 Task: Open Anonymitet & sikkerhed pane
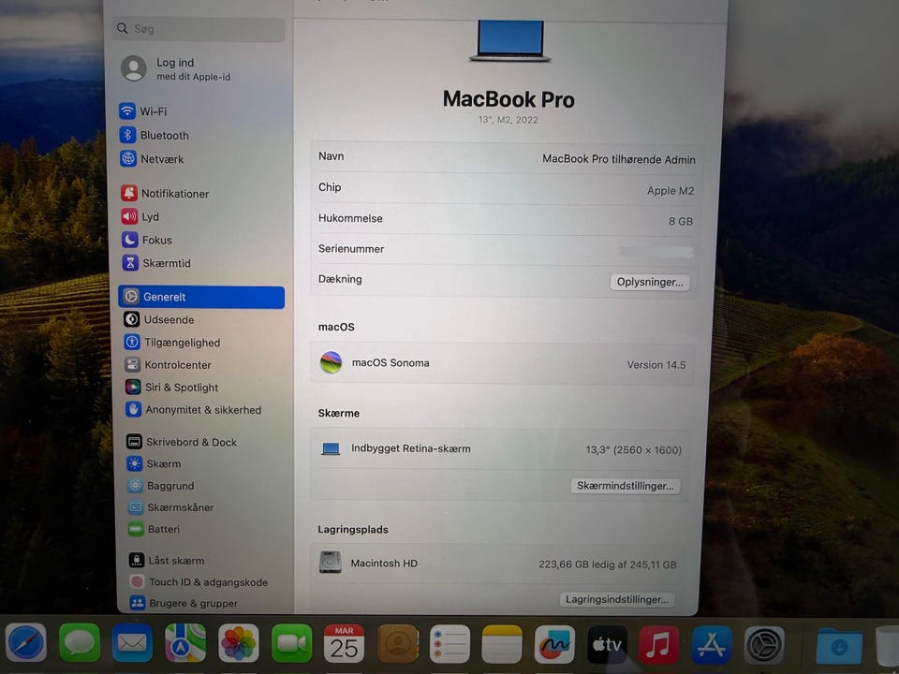pos(194,410)
